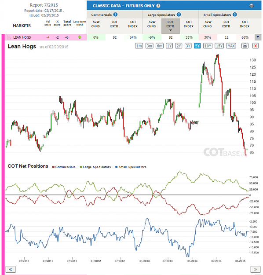The height and width of the screenshot is (275, 263).
Task: Close the Lean Hogs chart panel
Action: 256,46
